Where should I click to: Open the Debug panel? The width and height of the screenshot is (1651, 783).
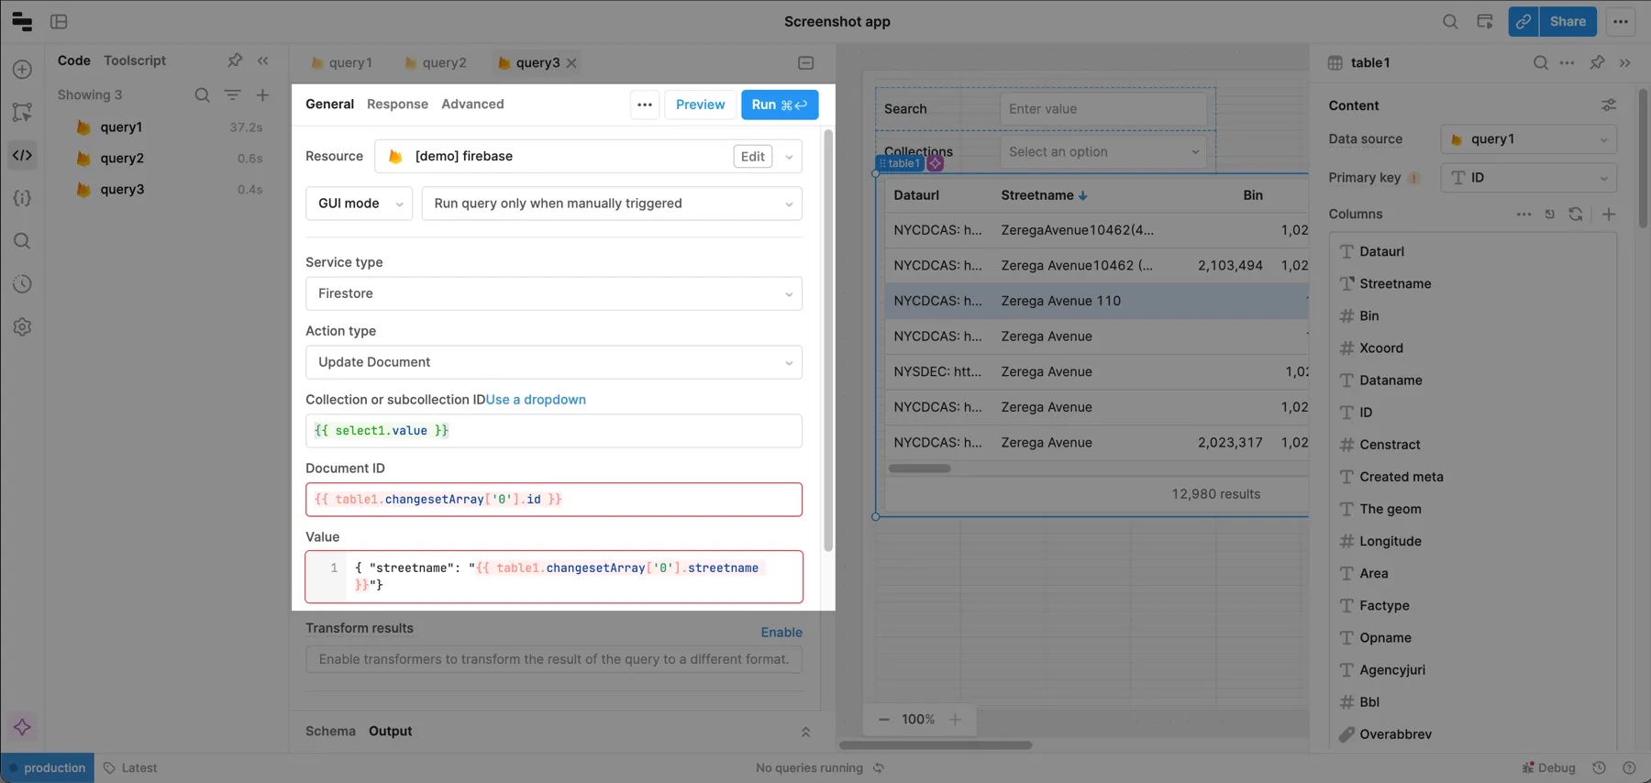point(1548,768)
